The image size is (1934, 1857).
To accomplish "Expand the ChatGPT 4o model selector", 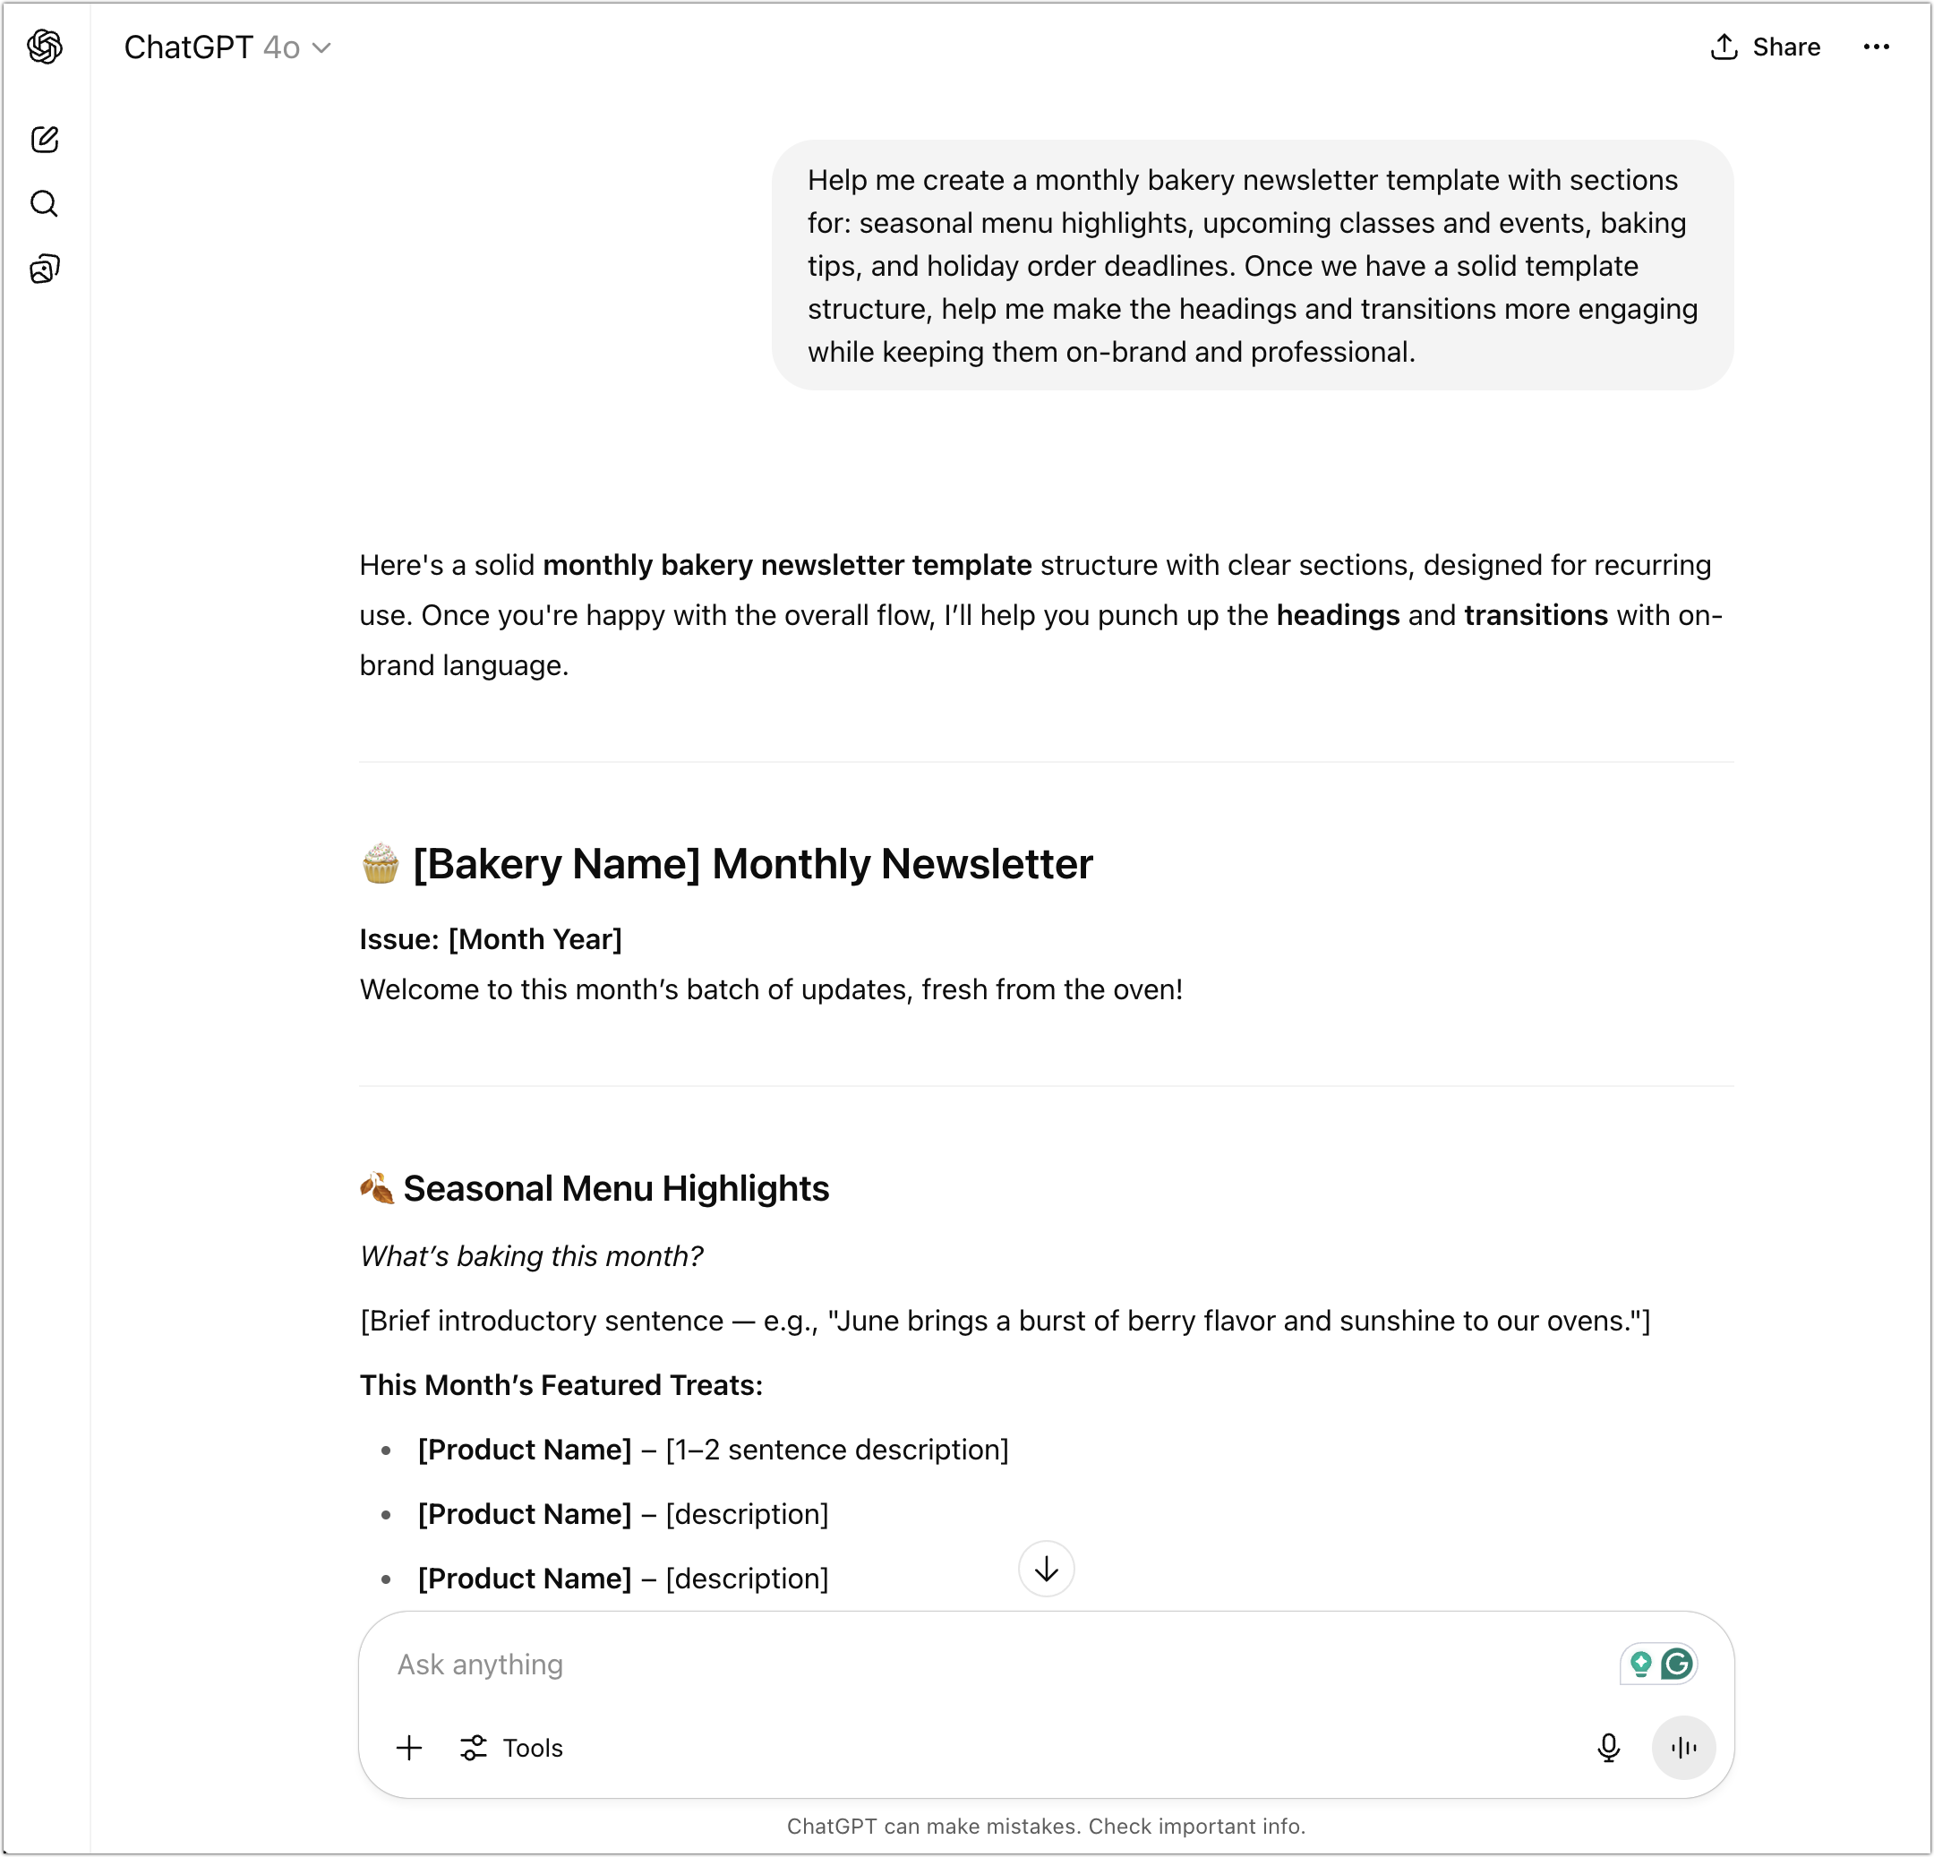I will pos(227,47).
